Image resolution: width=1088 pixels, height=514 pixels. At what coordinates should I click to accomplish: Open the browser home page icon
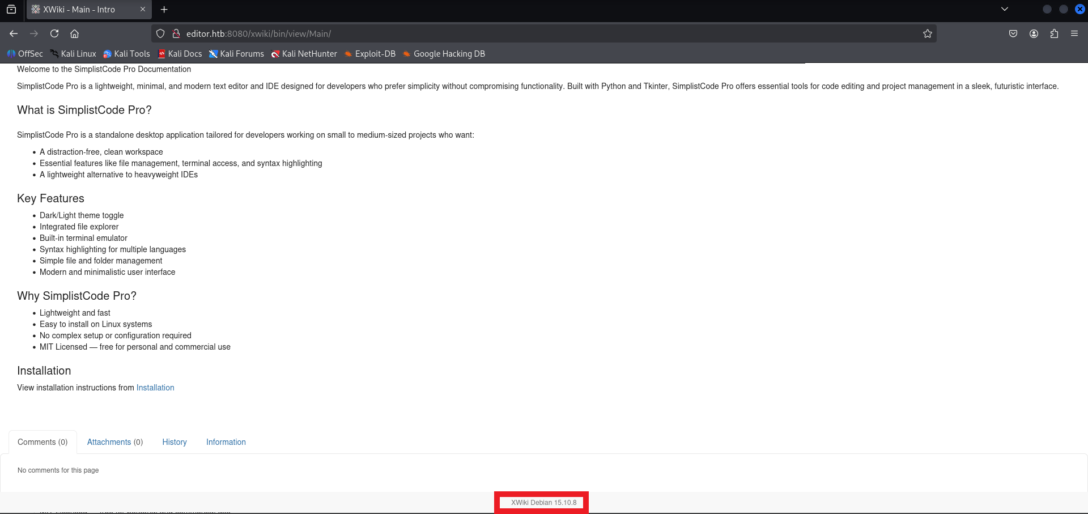point(74,33)
